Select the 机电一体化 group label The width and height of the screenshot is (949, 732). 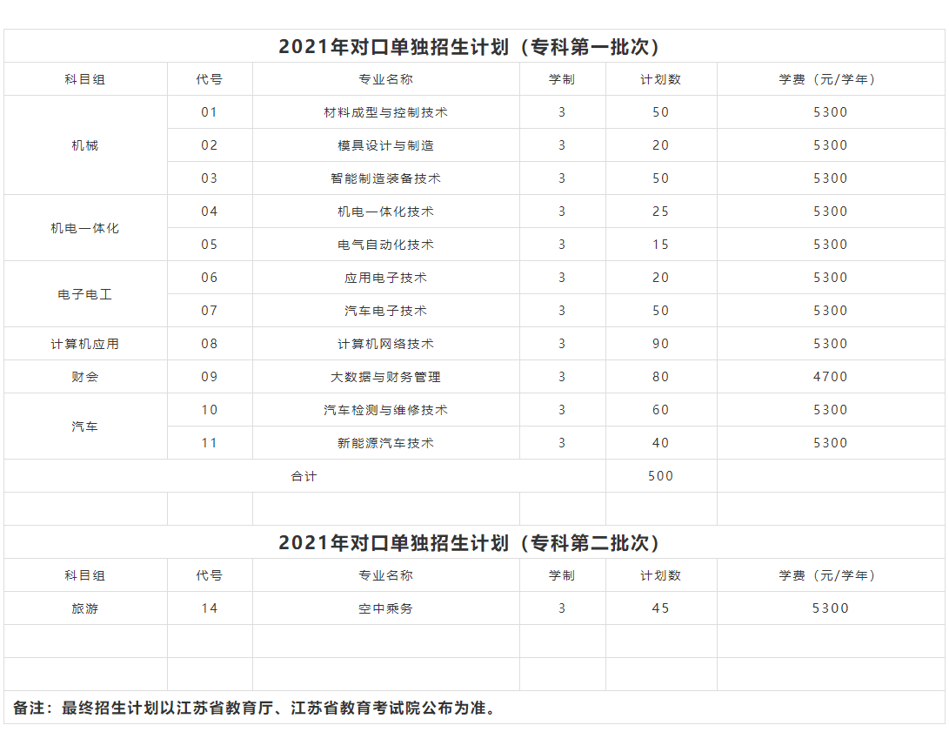(x=85, y=227)
